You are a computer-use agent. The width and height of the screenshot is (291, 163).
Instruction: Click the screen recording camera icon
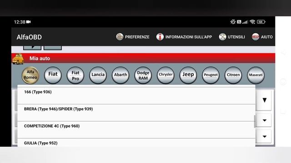[x=28, y=22]
